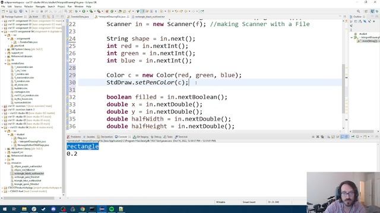Open the Declaration view tab

(105, 137)
